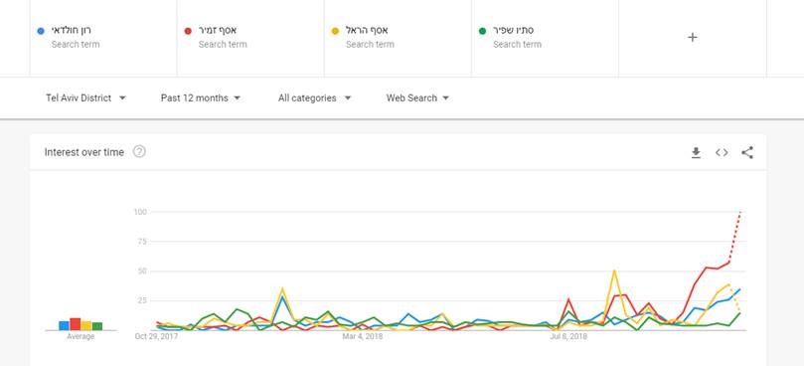Viewport: 804px width, 366px height.
Task: Open the help icon next to Interest over time
Action: [x=139, y=151]
